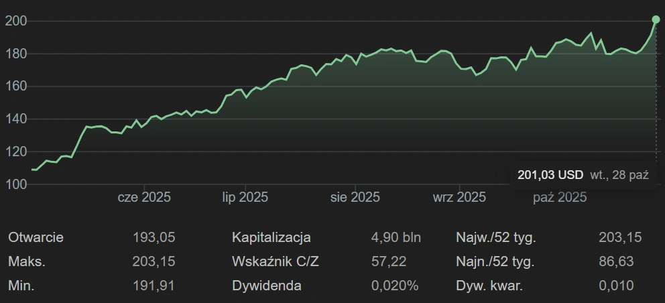The image size is (665, 303).
Task: Click the paź 2025 axis label
Action: tap(560, 197)
